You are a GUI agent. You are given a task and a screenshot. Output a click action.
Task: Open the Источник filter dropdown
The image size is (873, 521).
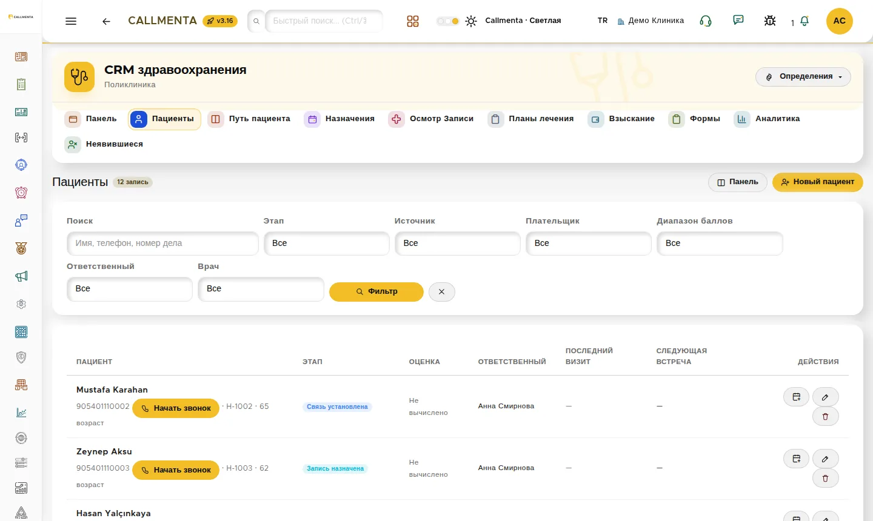tap(458, 244)
